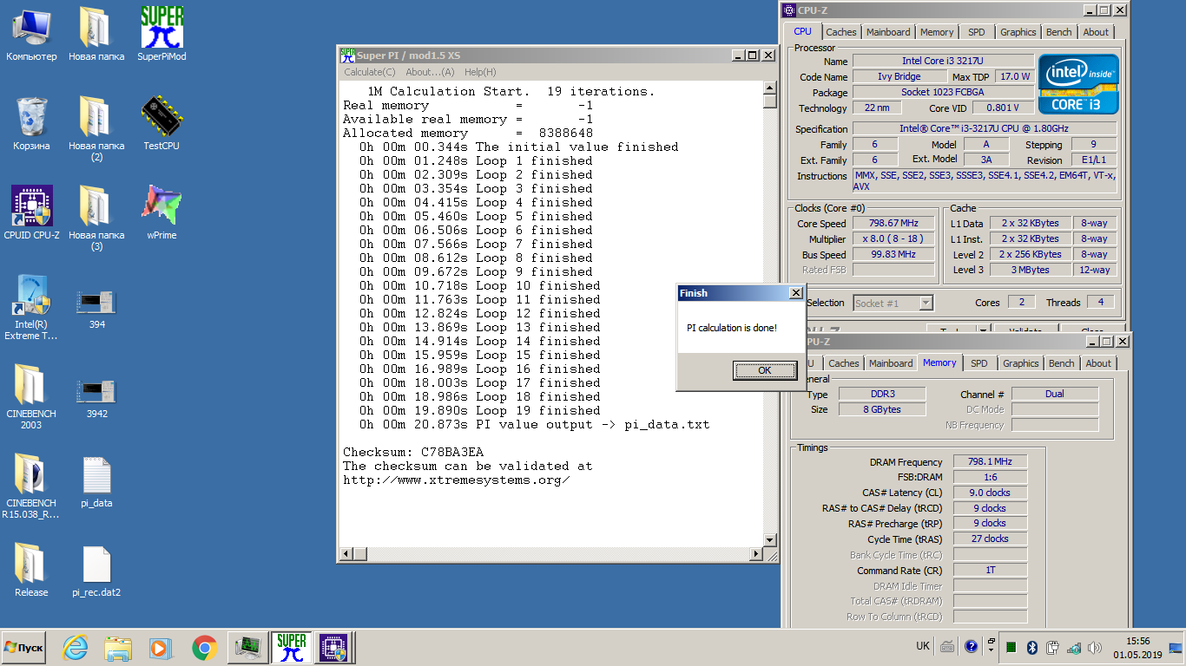Click Super PI horizontal scrollbar right arrow
Viewport: 1186px width, 666px height.
point(755,553)
